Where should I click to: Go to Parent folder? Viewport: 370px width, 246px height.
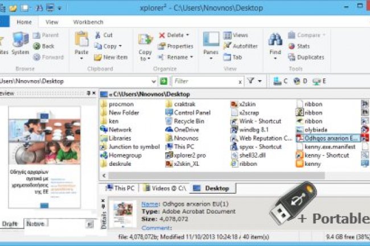pos(46,35)
